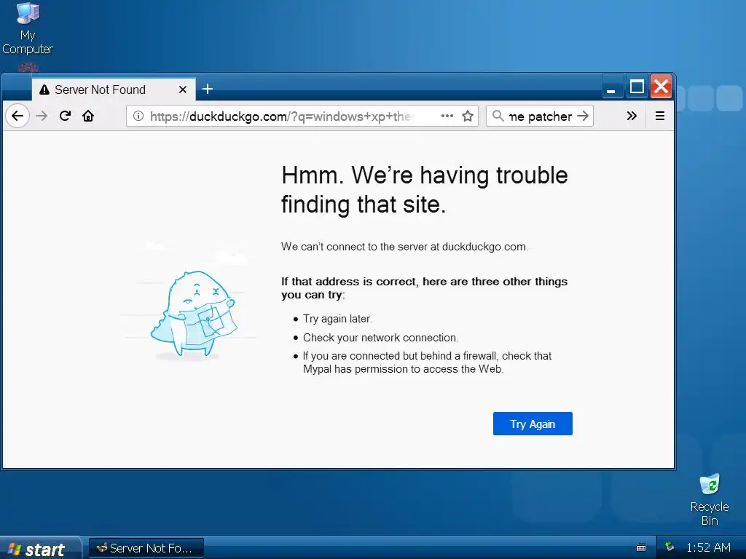Select the Recycle Bin desktop icon

click(710, 499)
